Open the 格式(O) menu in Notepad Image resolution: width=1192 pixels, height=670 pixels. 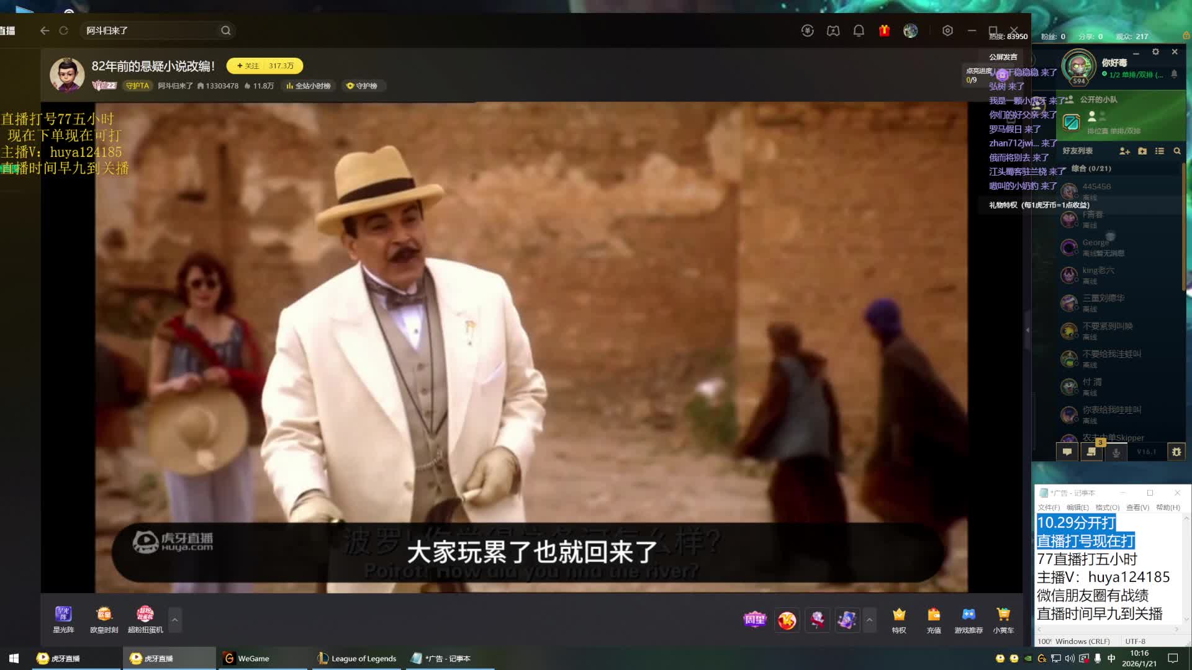1107,507
